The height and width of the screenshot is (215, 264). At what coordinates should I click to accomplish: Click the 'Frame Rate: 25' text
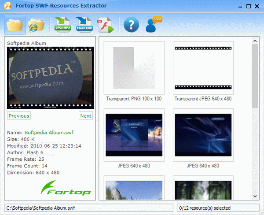(x=26, y=159)
